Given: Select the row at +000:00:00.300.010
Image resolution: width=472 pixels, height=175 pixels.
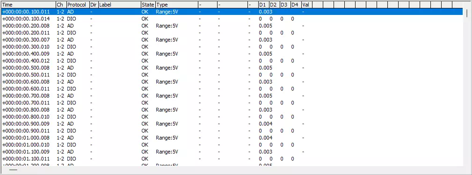Looking at the screenshot, I should [x=232, y=47].
